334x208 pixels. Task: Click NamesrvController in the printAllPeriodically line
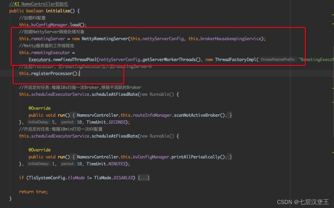click(97, 157)
